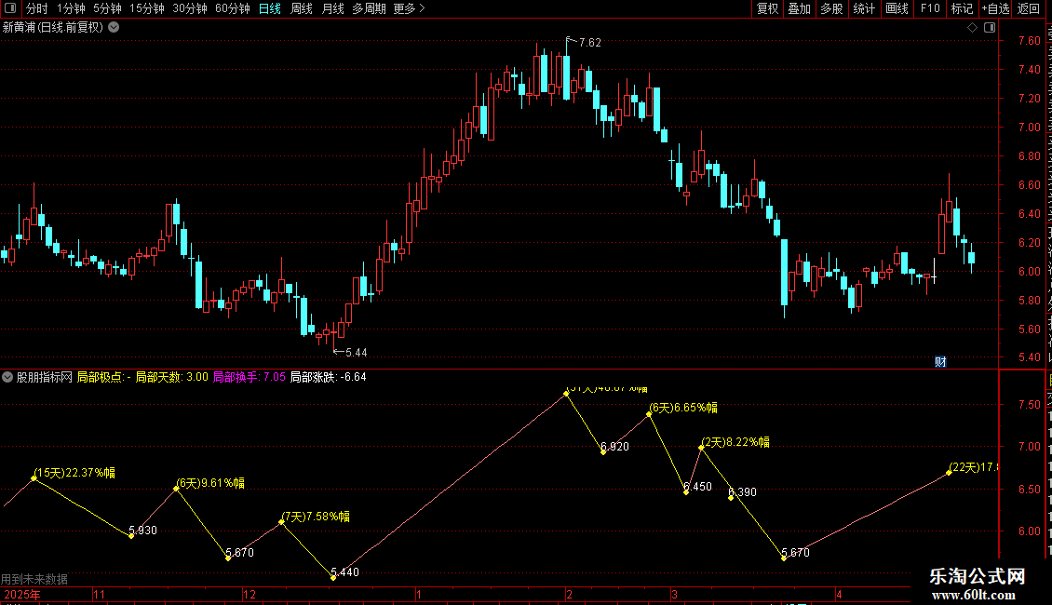The image size is (1052, 605).
Task: Open F10 company information
Action: pyautogui.click(x=930, y=8)
